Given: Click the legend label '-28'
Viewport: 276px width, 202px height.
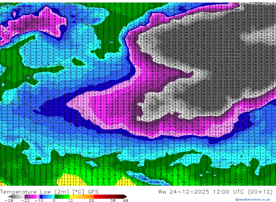Looking at the screenshot, I should [x=9, y=201].
